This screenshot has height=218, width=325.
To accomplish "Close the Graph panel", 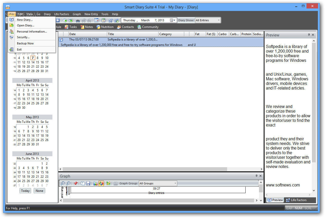I will point(261,176).
